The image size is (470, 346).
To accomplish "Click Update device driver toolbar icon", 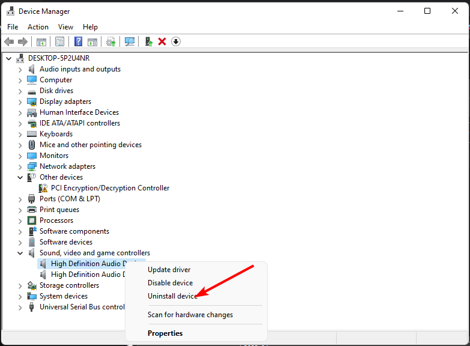I will point(111,41).
